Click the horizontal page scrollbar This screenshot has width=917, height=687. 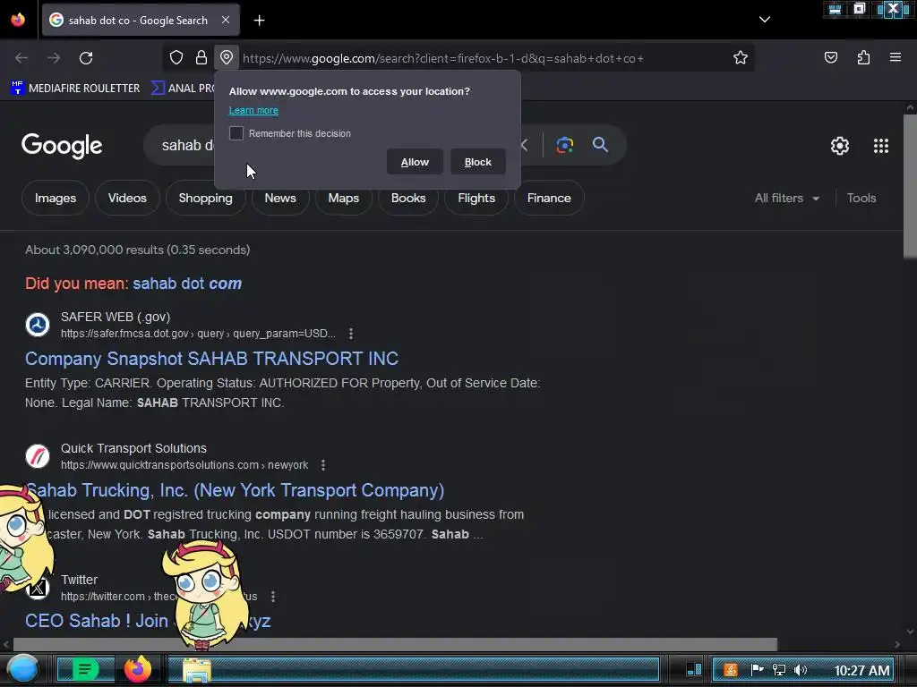pos(395,644)
